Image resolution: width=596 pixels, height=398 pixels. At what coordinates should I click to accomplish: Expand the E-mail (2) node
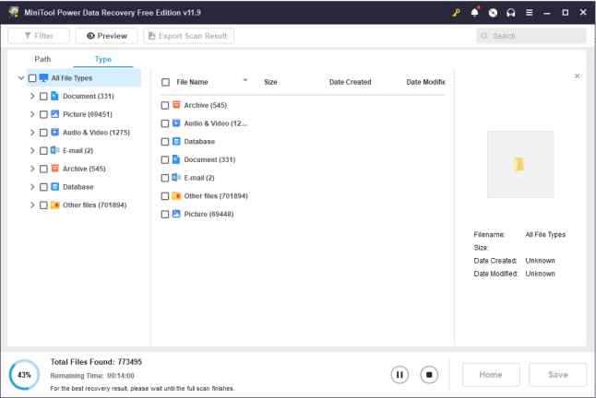tap(32, 150)
